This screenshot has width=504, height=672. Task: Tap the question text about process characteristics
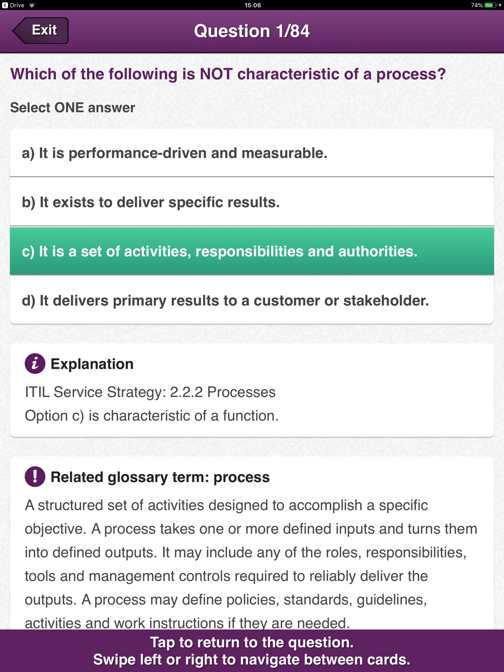pos(228,74)
